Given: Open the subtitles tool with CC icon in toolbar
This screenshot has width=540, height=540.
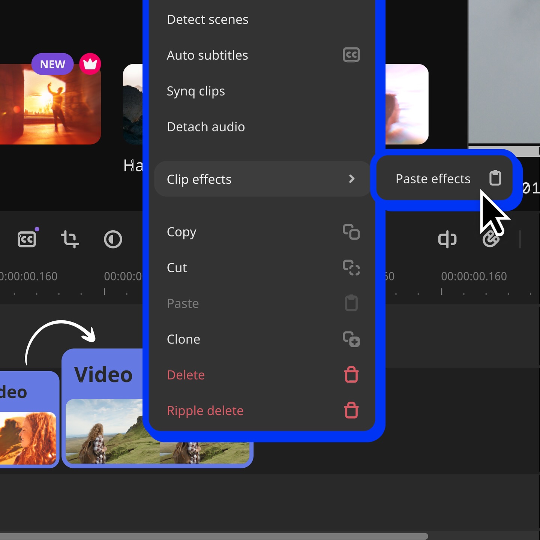Looking at the screenshot, I should pos(27,239).
